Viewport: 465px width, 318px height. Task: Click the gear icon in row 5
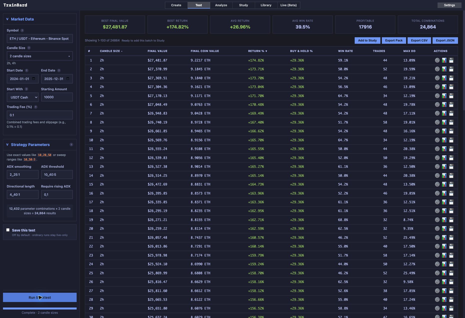[437, 96]
